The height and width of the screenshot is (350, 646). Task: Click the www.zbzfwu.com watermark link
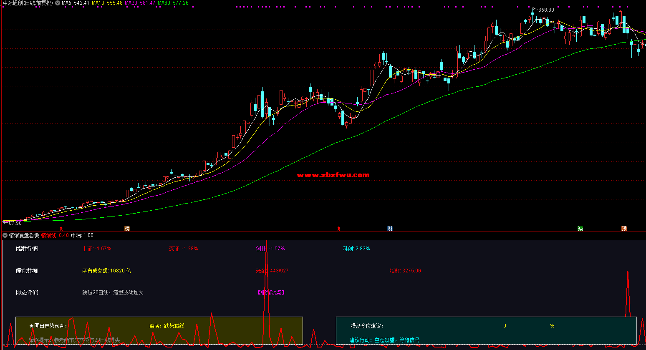pyautogui.click(x=333, y=175)
